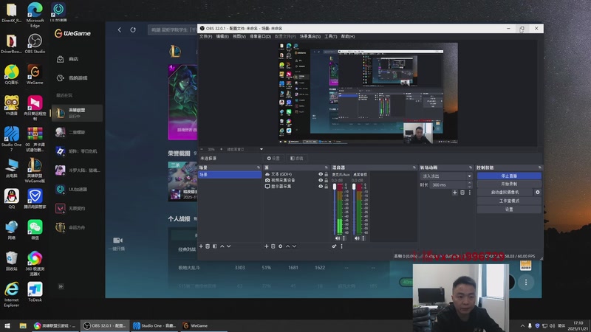Open scene filters icon in Scenes panel
Viewport: 591px width, 332px height.
[215, 246]
